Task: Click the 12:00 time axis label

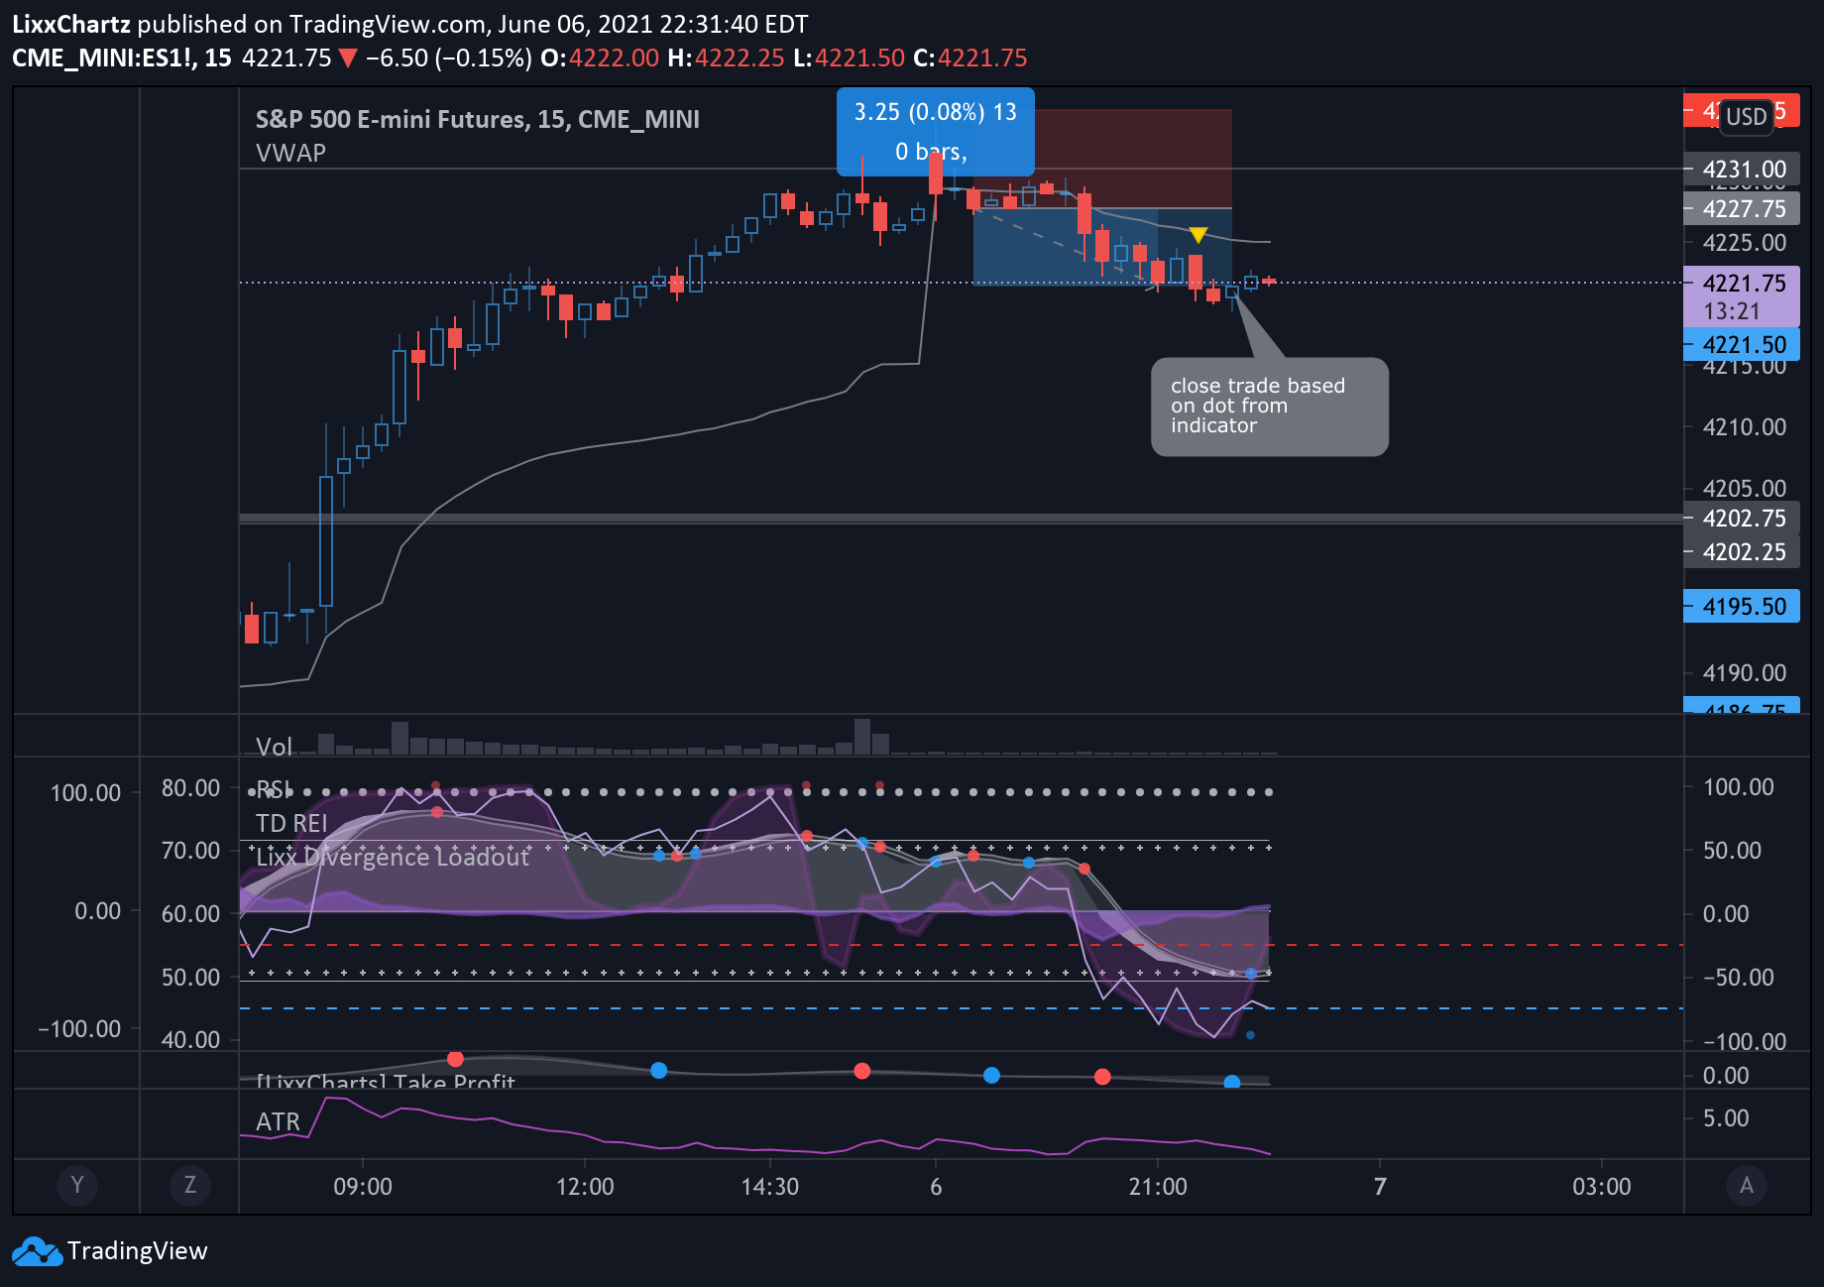Action: click(x=585, y=1186)
